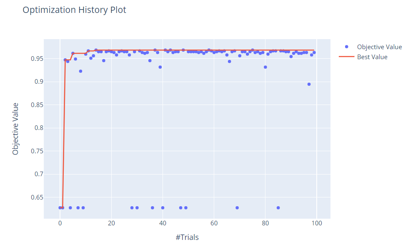The image size is (418, 247).
Task: Click the x-axis tick label 60
Action: (214, 224)
